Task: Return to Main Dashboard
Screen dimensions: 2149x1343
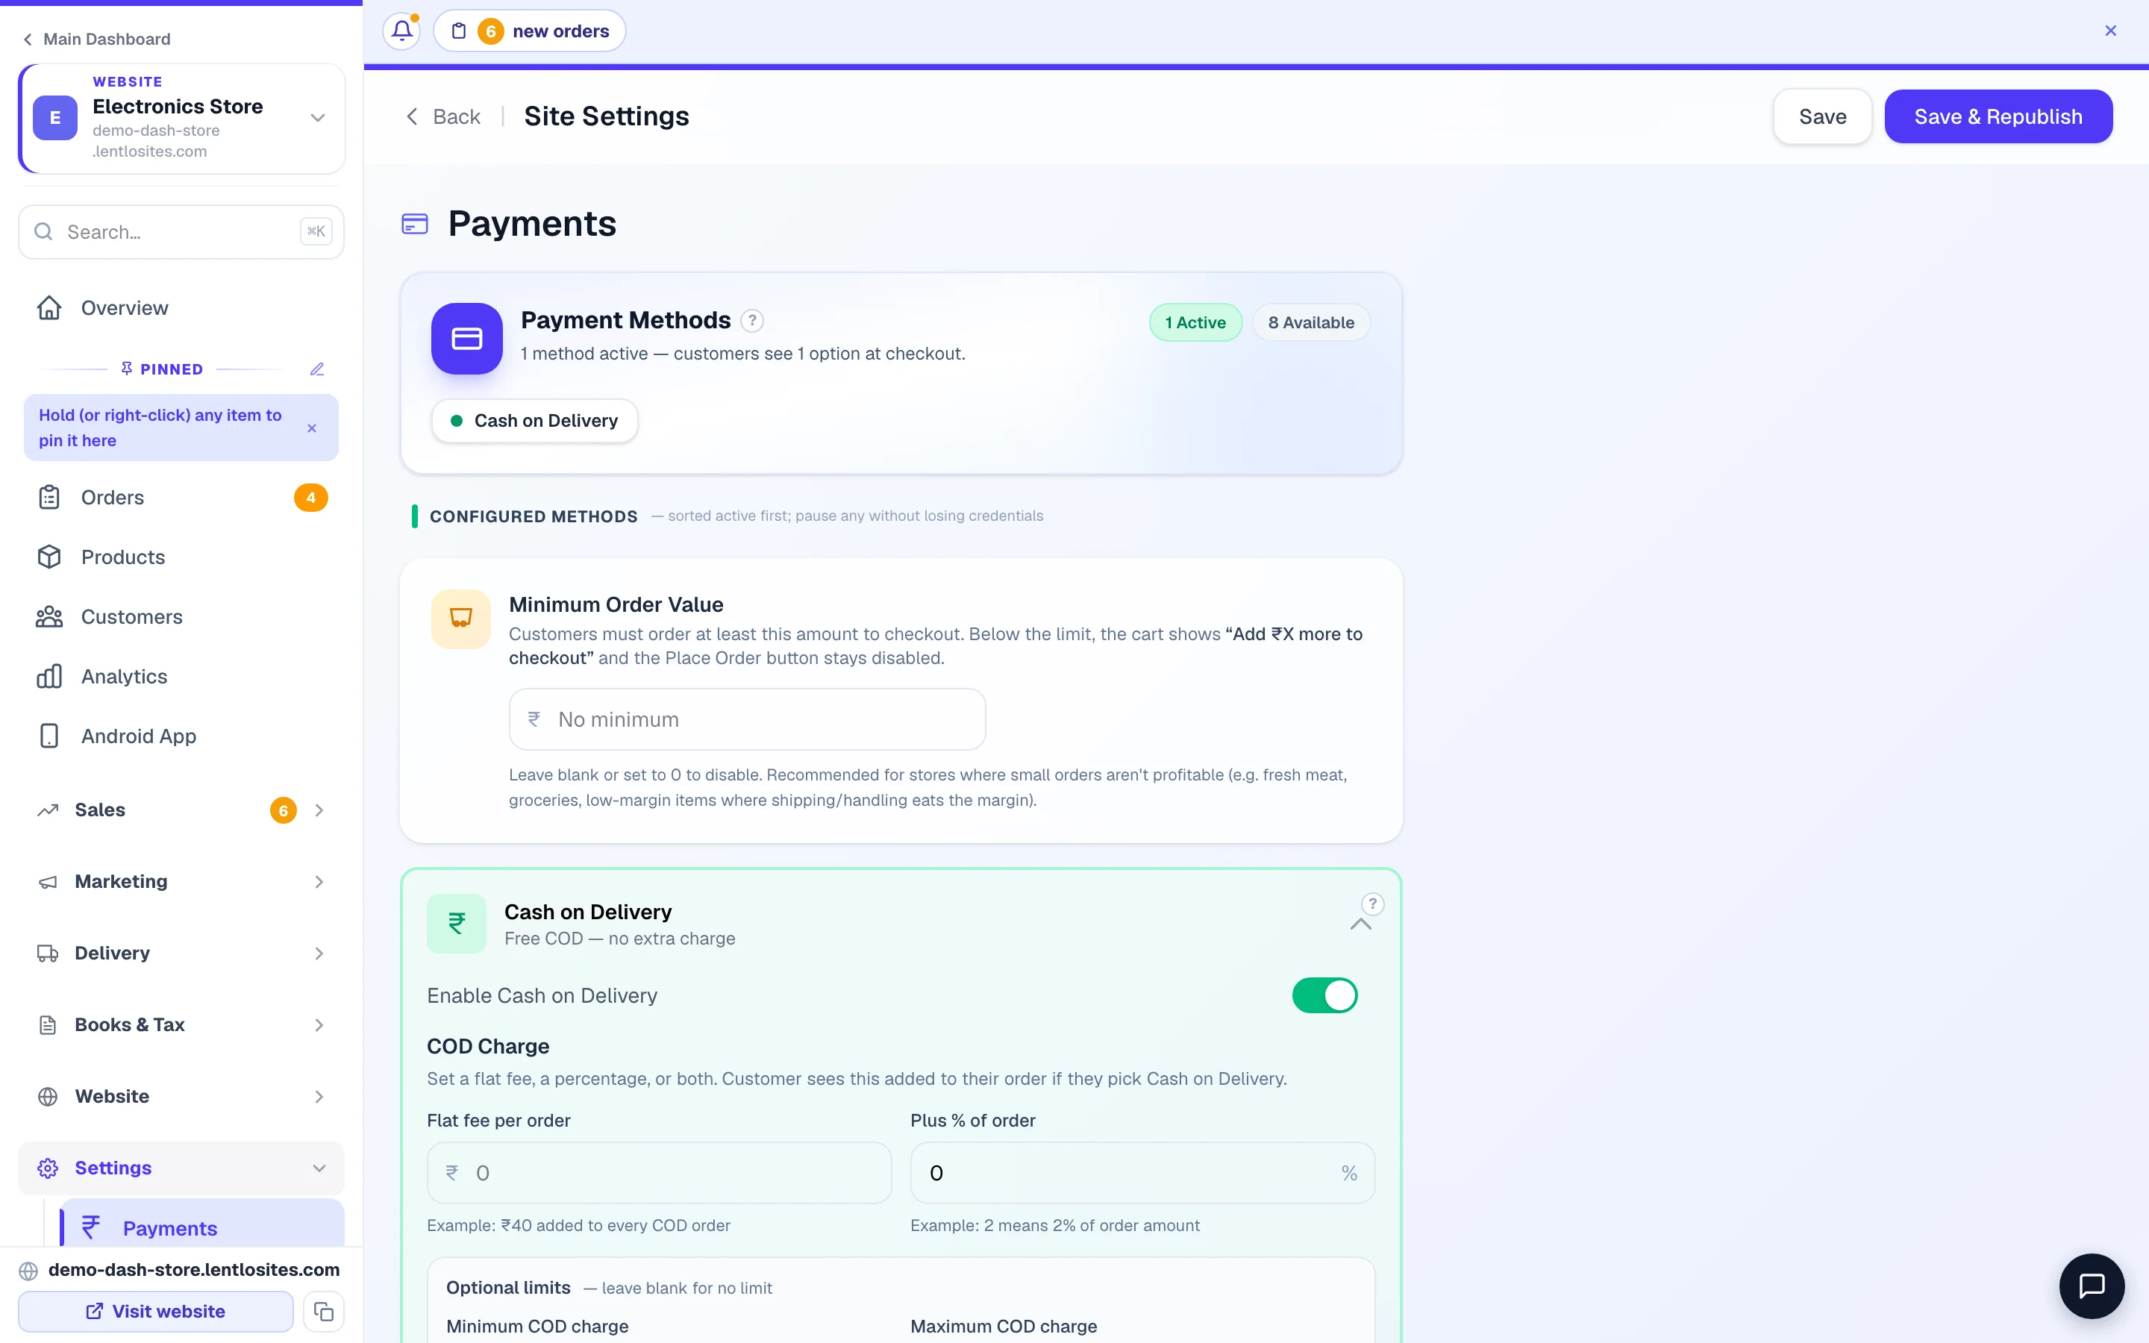Action: [96, 39]
